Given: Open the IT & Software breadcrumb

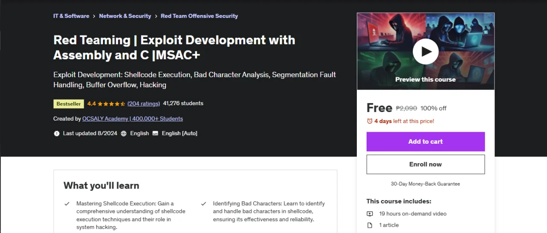Looking at the screenshot, I should tap(71, 16).
